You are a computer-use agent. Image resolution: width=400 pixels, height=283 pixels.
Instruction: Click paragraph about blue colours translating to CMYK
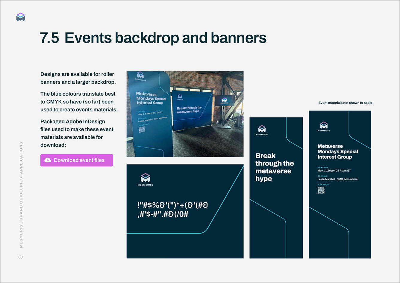click(x=79, y=102)
